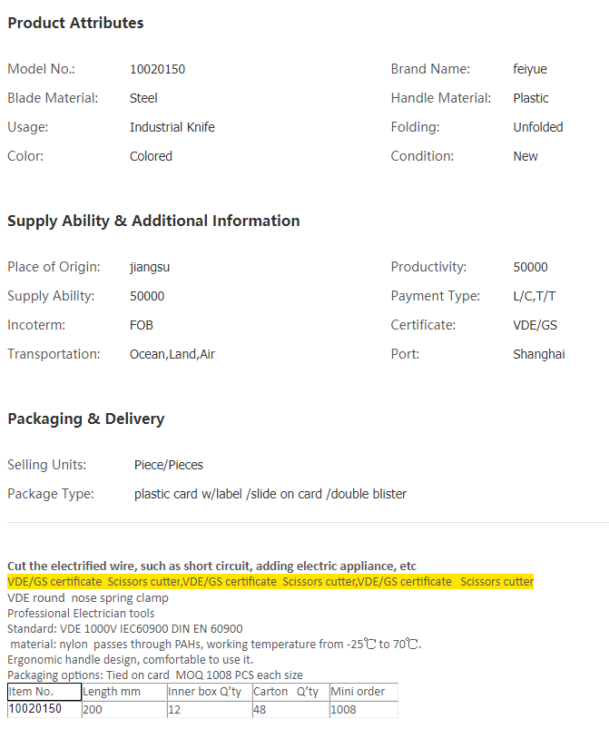Click the model number 10020150 value
The width and height of the screenshot is (609, 729).
pos(157,69)
